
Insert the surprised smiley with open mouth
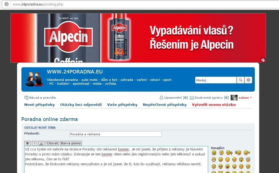coord(241,160)
